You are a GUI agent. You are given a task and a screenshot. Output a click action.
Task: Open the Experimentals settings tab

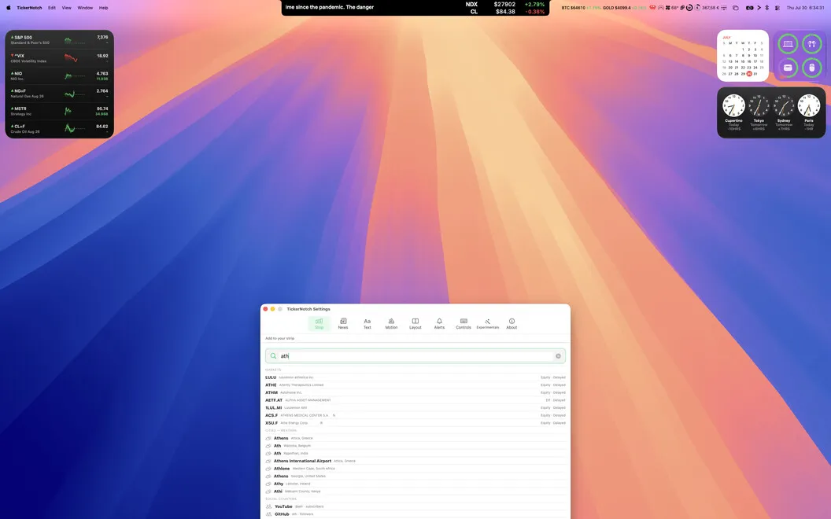click(x=488, y=323)
